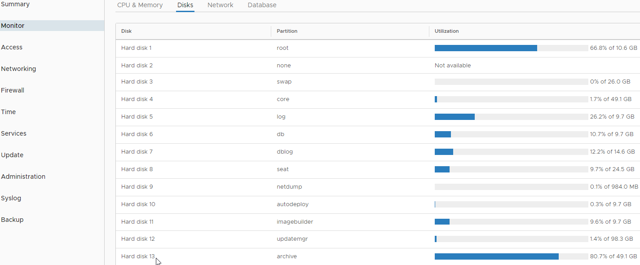Image resolution: width=640 pixels, height=265 pixels.
Task: Switch to the Network tab
Action: click(221, 5)
